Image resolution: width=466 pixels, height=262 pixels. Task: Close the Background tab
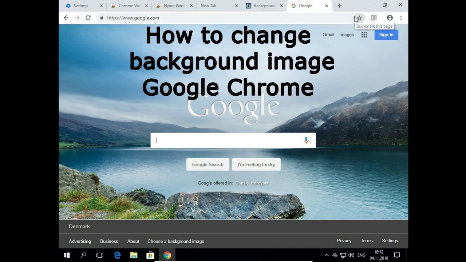282,6
